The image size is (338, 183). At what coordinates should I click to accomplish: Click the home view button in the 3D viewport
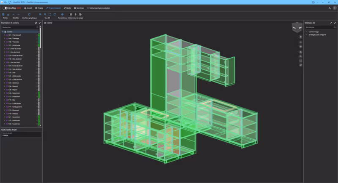click(x=301, y=37)
